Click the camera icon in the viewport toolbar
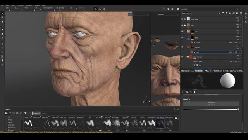The image size is (248, 140). 172,9
